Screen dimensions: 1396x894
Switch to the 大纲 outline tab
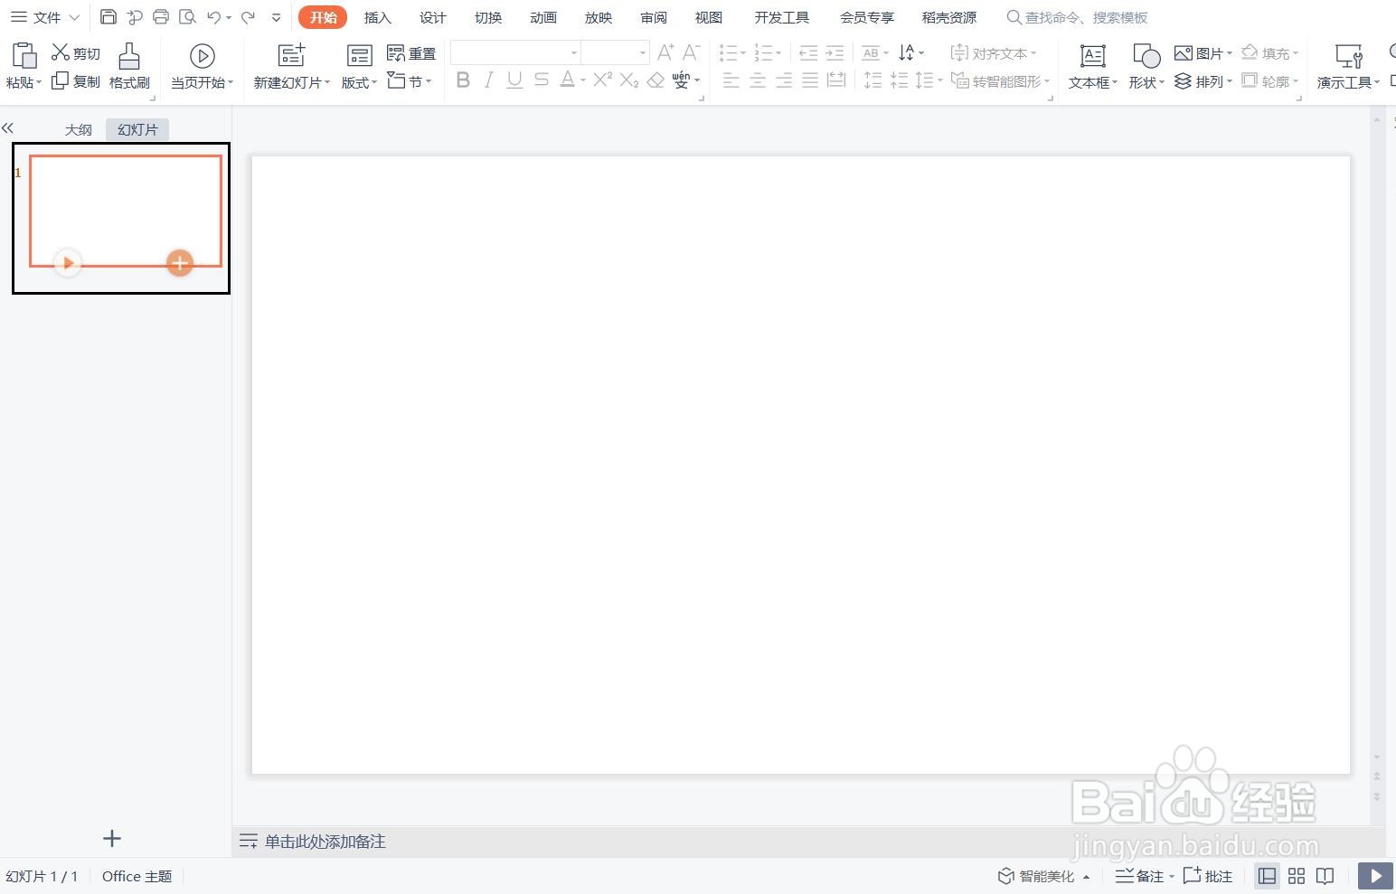[x=78, y=129]
